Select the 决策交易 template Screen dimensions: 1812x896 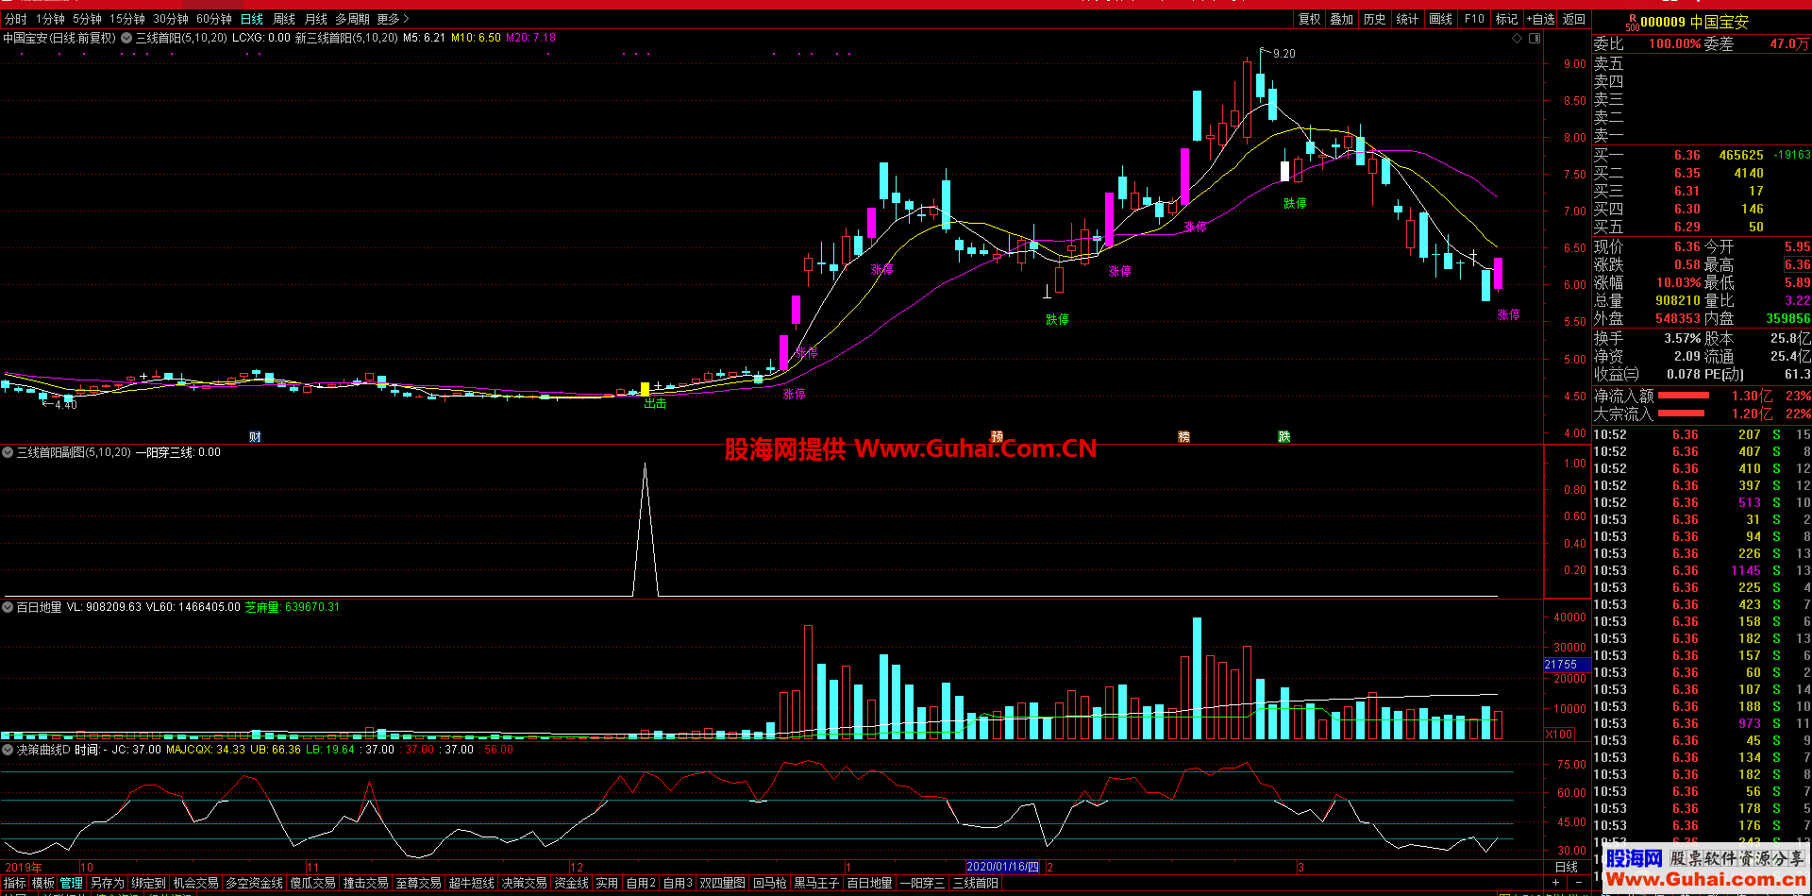(524, 883)
